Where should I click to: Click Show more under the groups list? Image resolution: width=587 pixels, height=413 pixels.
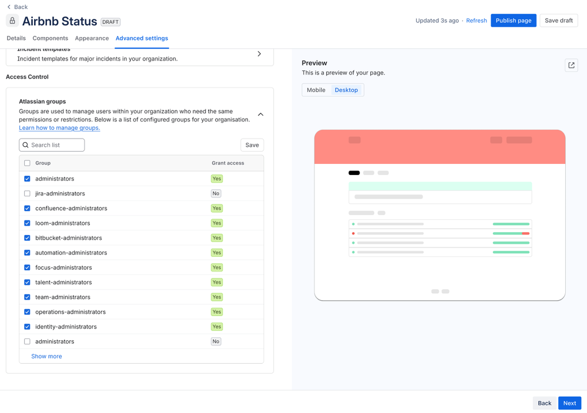tap(46, 356)
